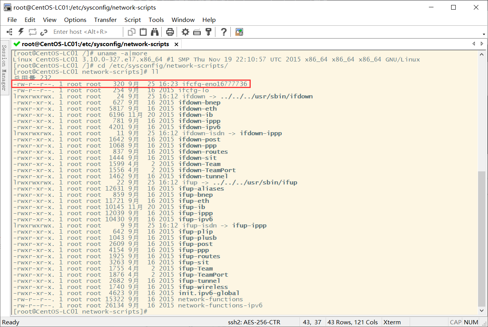This screenshot has height=327, width=488.
Task: Select the root@CentOS-LC01 session tab
Action: point(95,44)
